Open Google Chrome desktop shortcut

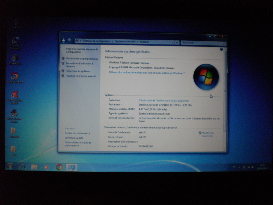click(x=15, y=77)
